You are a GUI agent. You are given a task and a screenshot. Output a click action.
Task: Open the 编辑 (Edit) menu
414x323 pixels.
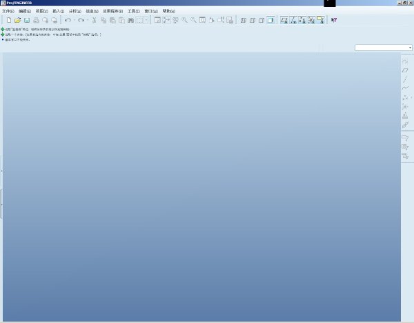pyautogui.click(x=25, y=11)
